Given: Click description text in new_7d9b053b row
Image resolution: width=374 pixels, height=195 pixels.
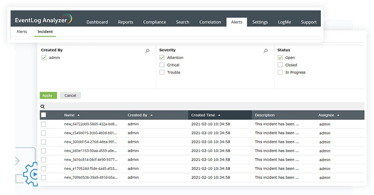Looking at the screenshot, I should coord(277,177).
